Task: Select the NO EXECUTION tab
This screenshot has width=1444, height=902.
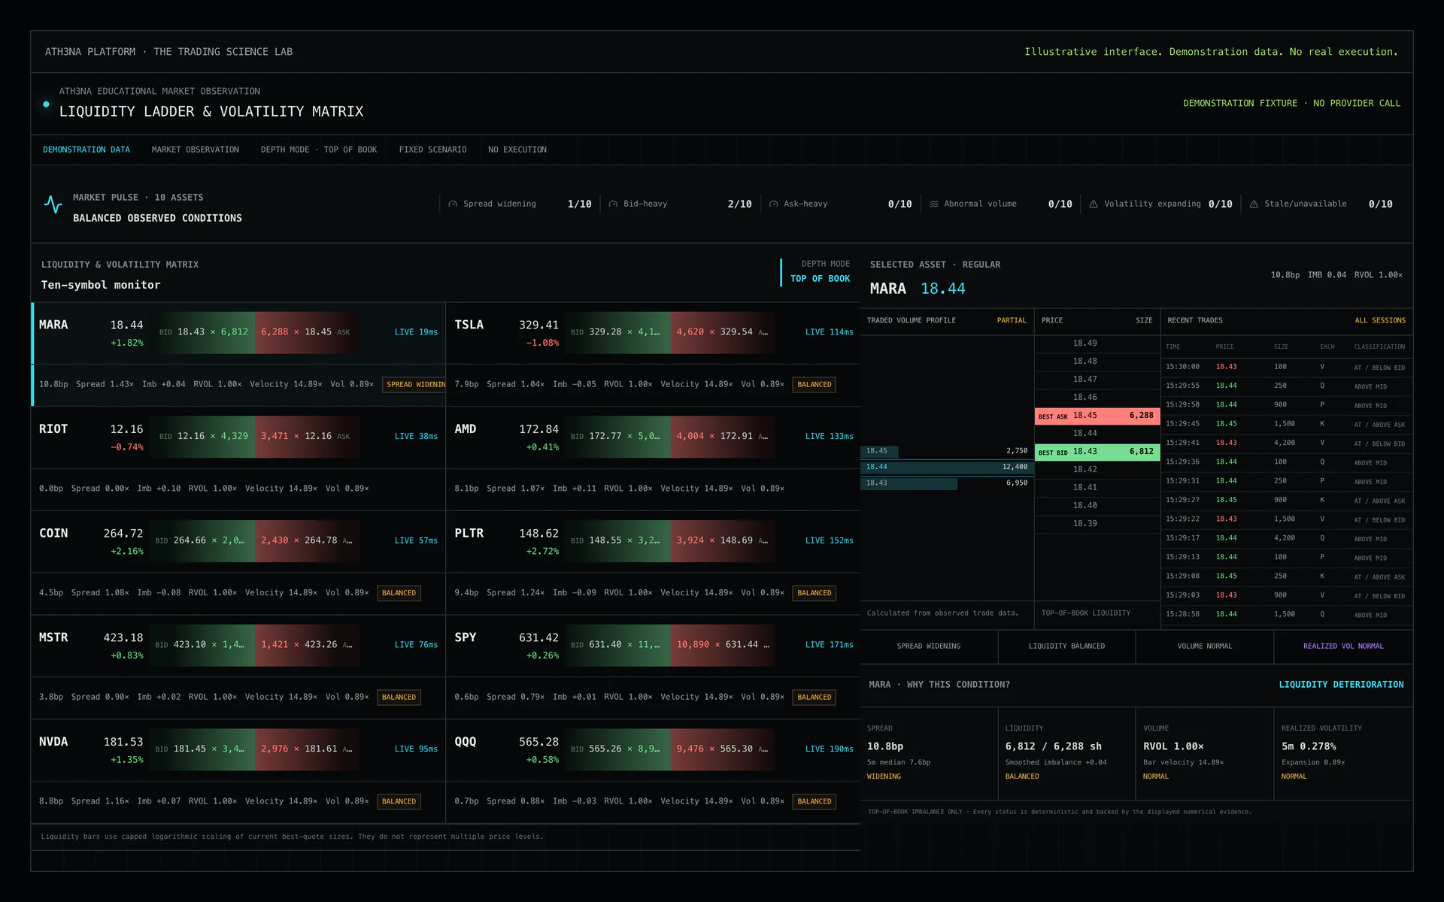Action: (517, 150)
